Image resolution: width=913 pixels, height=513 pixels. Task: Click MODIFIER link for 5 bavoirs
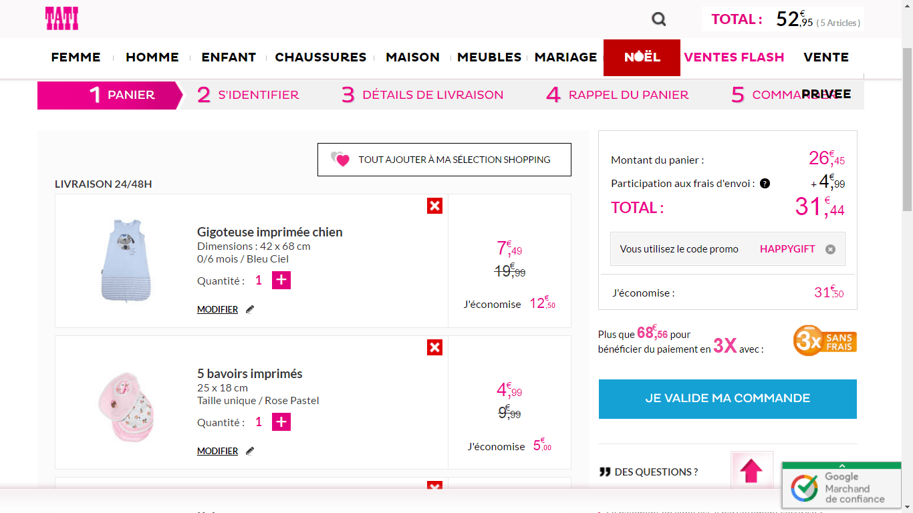click(x=218, y=452)
